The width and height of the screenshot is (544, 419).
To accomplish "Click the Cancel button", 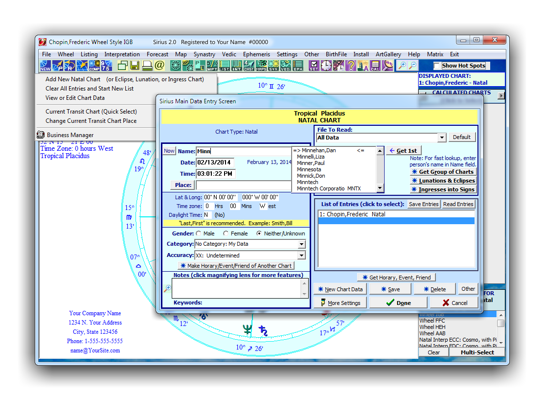I will 454,303.
